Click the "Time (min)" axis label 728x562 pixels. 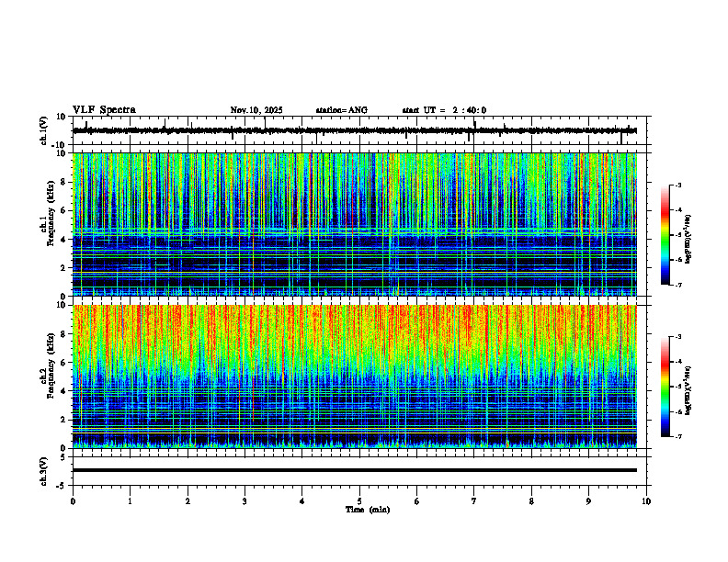click(x=368, y=510)
